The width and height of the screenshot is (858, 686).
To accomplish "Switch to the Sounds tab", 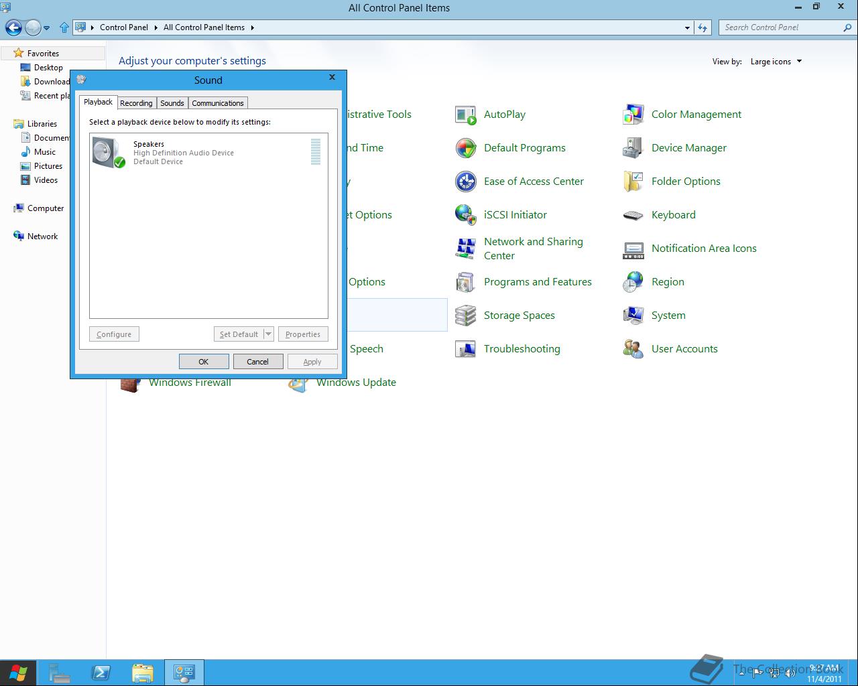I will click(x=172, y=103).
